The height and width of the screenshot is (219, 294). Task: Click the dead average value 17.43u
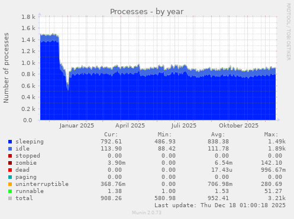222,170
